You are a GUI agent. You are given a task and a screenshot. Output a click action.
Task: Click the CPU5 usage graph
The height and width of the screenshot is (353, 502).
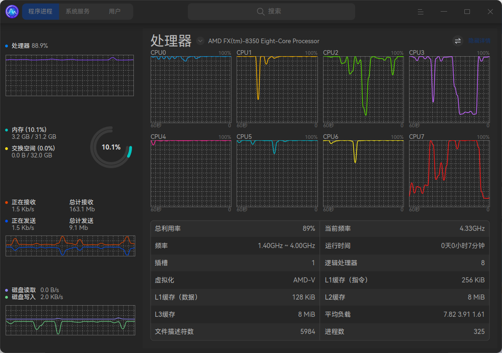click(x=277, y=174)
